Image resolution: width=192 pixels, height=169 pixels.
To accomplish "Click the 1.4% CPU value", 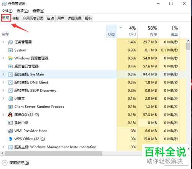I will coord(132,42).
